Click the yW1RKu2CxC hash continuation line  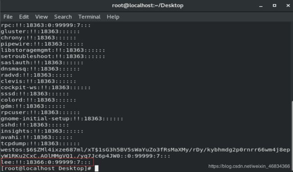click(x=85, y=156)
